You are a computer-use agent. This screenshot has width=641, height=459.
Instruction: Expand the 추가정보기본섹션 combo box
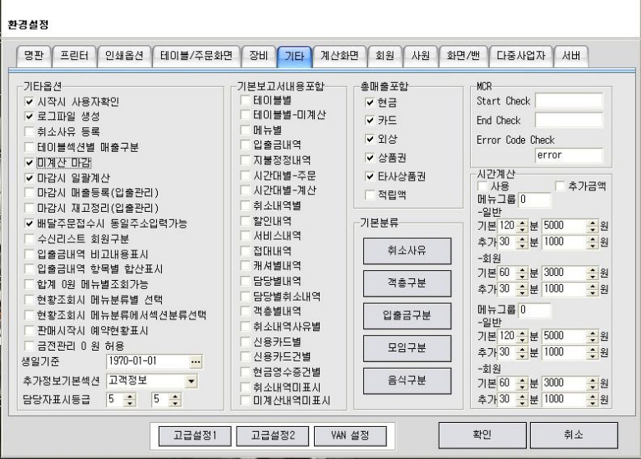pyautogui.click(x=191, y=381)
